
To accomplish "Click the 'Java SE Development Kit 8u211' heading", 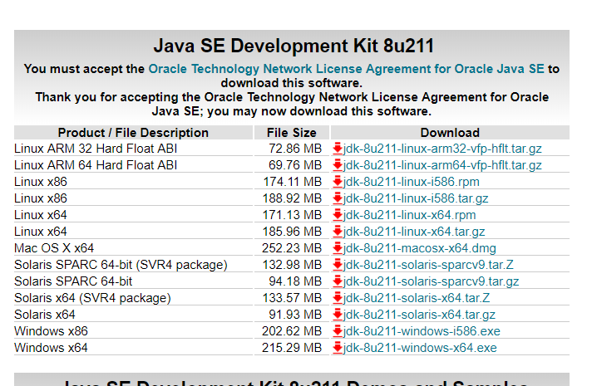I will tap(294, 46).
